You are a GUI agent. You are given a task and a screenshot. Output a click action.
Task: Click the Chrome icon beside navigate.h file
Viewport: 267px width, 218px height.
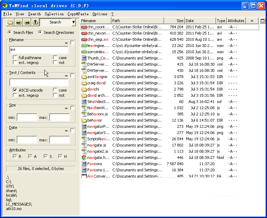(84, 158)
